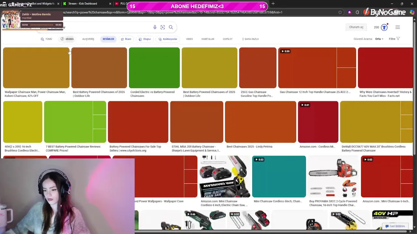This screenshot has width=417, height=234.
Task: Open the Bing hamburger menu
Action: coord(397,27)
